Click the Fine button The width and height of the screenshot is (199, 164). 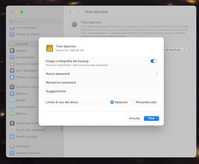pyautogui.click(x=151, y=118)
